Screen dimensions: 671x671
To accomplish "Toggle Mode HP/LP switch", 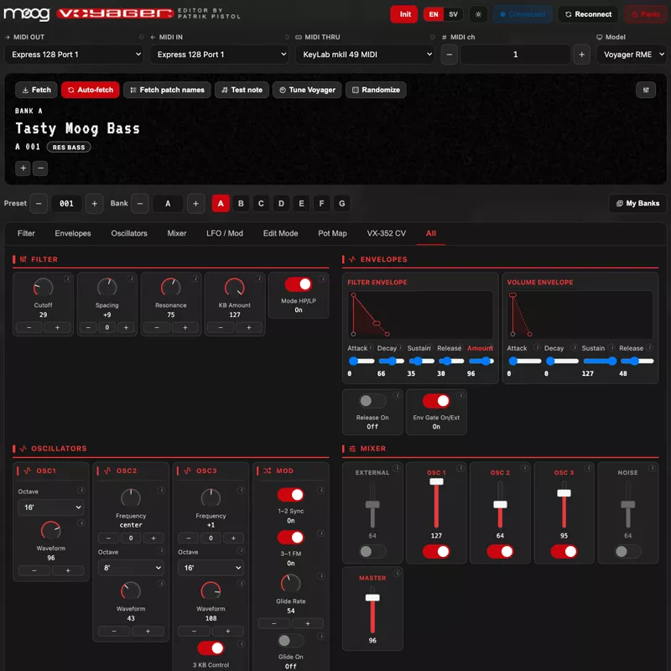I will click(x=299, y=284).
